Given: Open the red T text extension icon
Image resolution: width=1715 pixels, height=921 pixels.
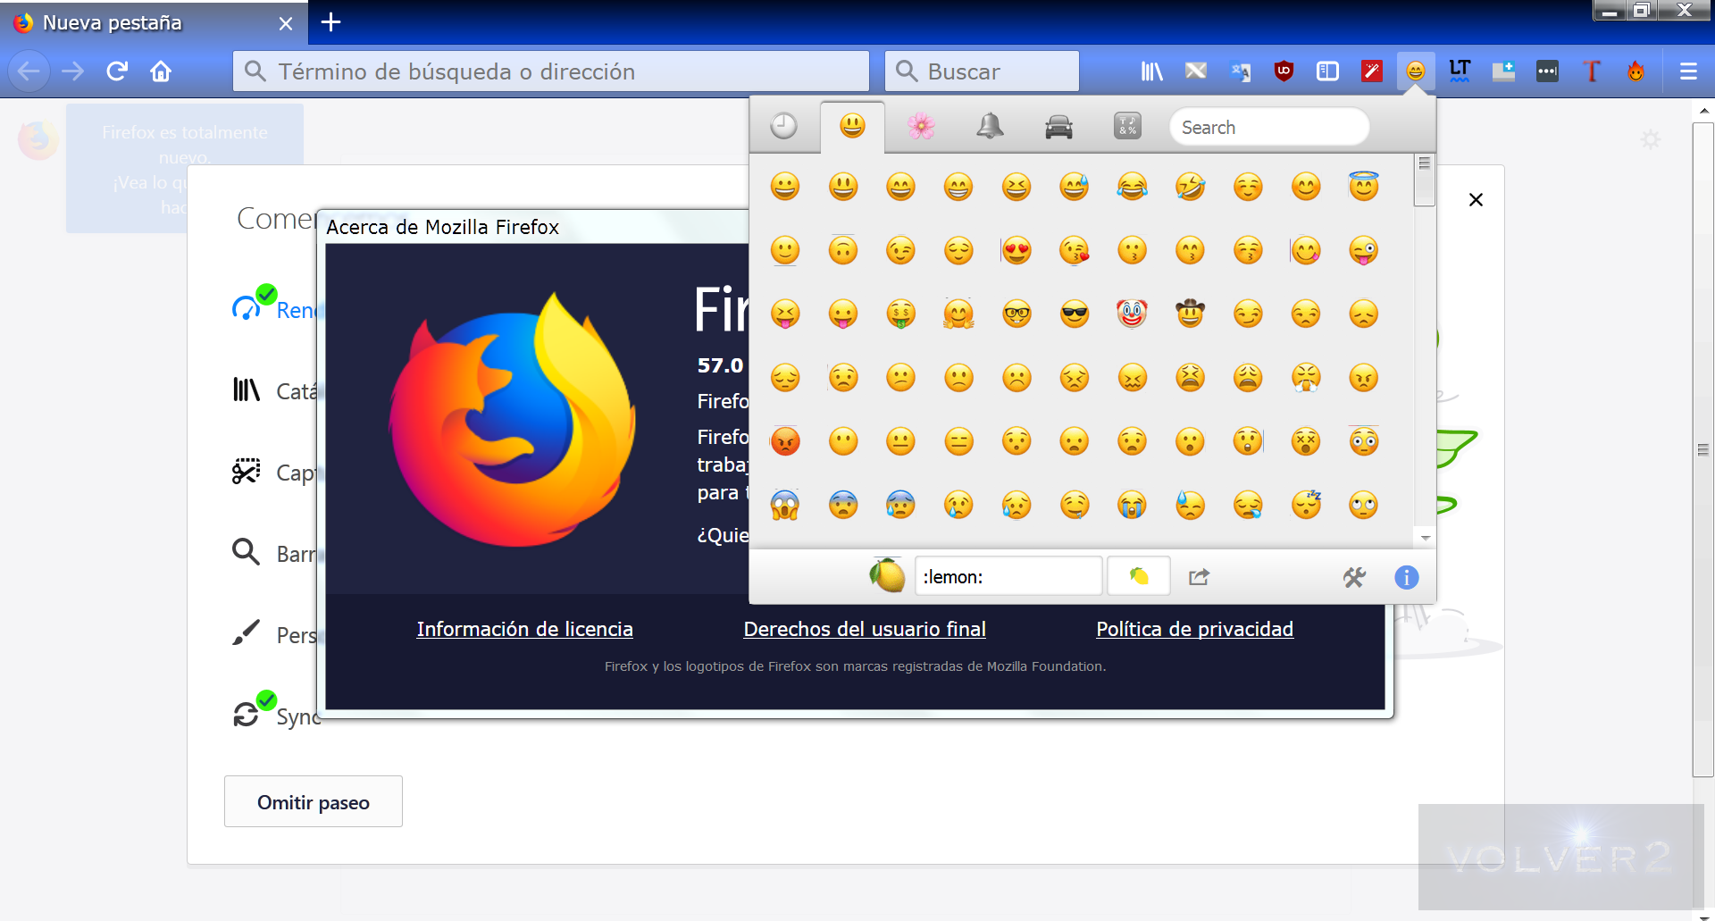Looking at the screenshot, I should 1591,71.
